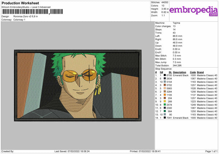
Task: Click Emerald Black description in stop row 1
Action: (x=181, y=75)
